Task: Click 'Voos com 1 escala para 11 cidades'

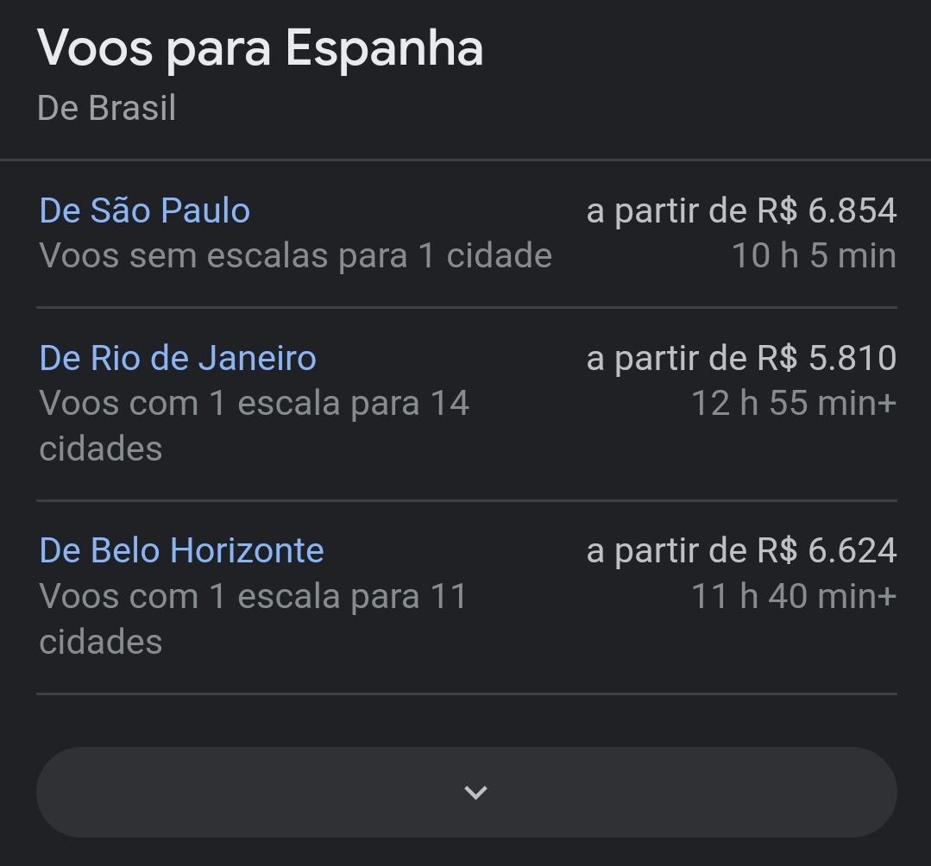Action: (253, 618)
